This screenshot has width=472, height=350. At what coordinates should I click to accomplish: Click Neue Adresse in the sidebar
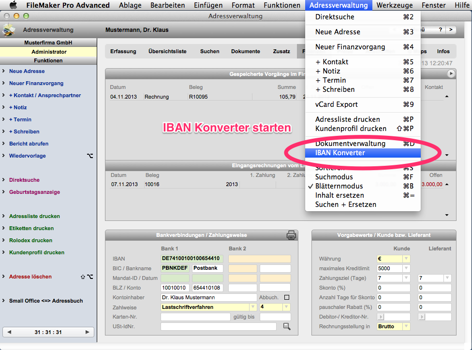(27, 71)
